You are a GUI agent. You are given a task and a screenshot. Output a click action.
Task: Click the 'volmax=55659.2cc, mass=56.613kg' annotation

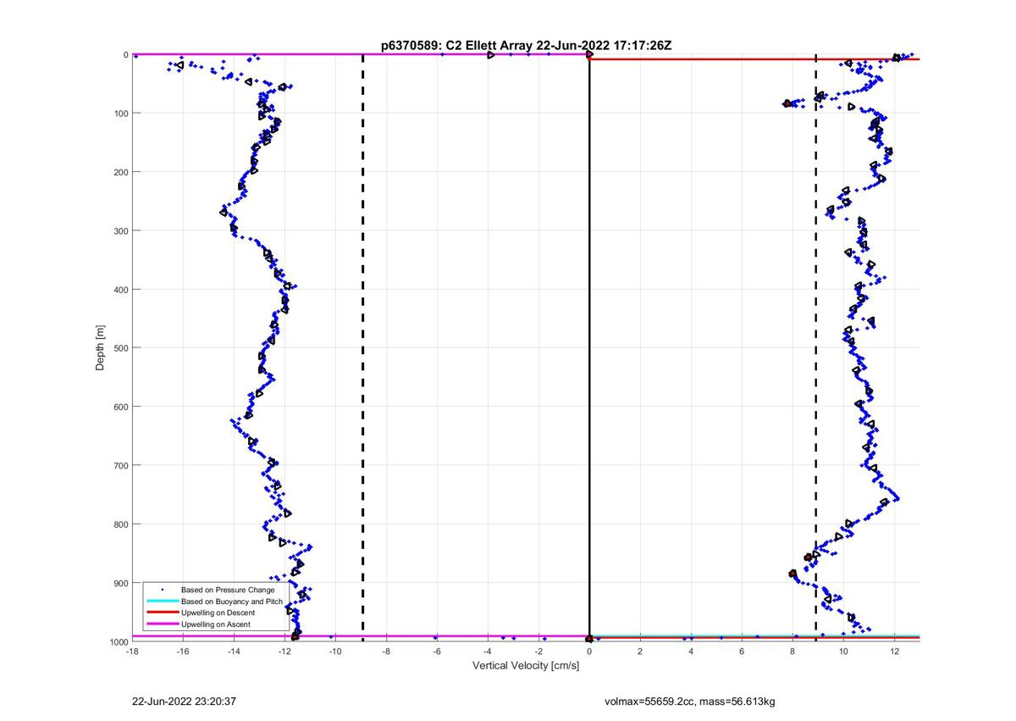coord(690,702)
